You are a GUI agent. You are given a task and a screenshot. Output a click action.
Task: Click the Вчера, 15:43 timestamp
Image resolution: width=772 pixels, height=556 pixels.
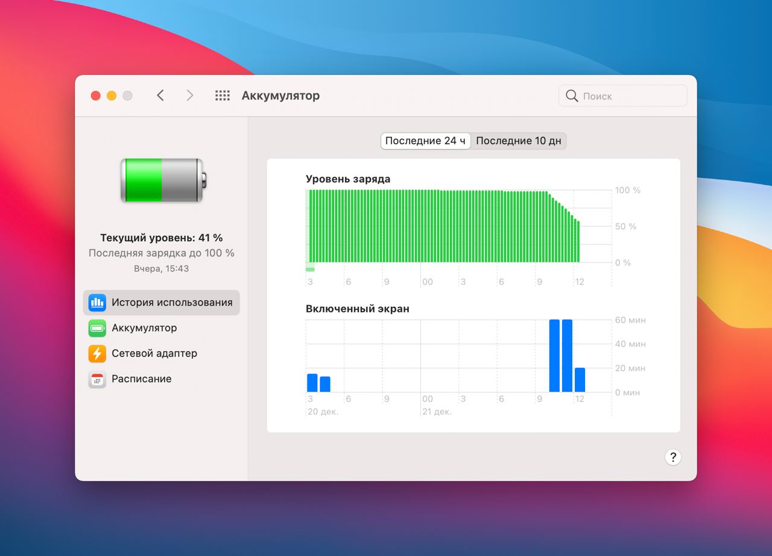point(162,268)
